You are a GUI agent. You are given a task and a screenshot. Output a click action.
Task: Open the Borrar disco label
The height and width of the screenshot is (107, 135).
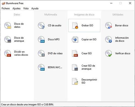122,25
